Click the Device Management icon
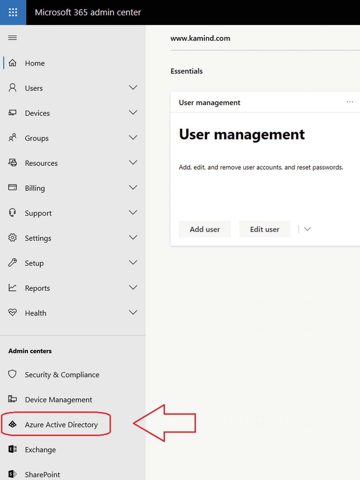360x480 pixels. click(13, 399)
